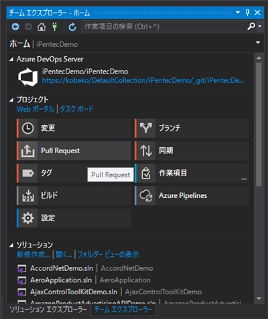Click the 開く... link
268x319 pixels.
(64, 255)
